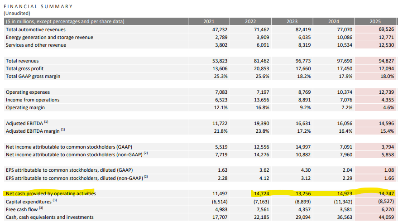Click the 2021 column header
This screenshot has height=222, width=398.
(x=208, y=21)
